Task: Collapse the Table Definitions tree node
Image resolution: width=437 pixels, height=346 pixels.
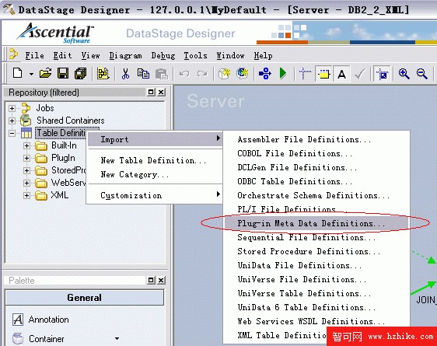Action: click(12, 133)
